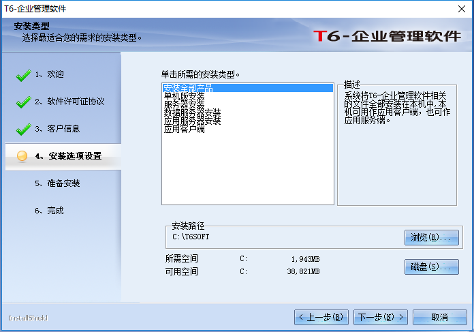Choose 应用客户端 install type
This screenshot has width=474, height=332.
click(184, 129)
